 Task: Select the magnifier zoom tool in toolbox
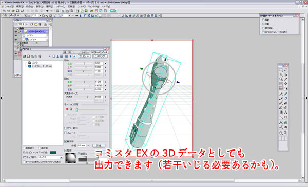(285, 133)
